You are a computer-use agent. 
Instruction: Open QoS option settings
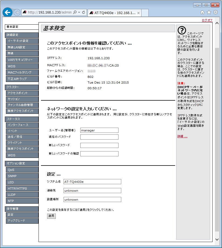22,170
